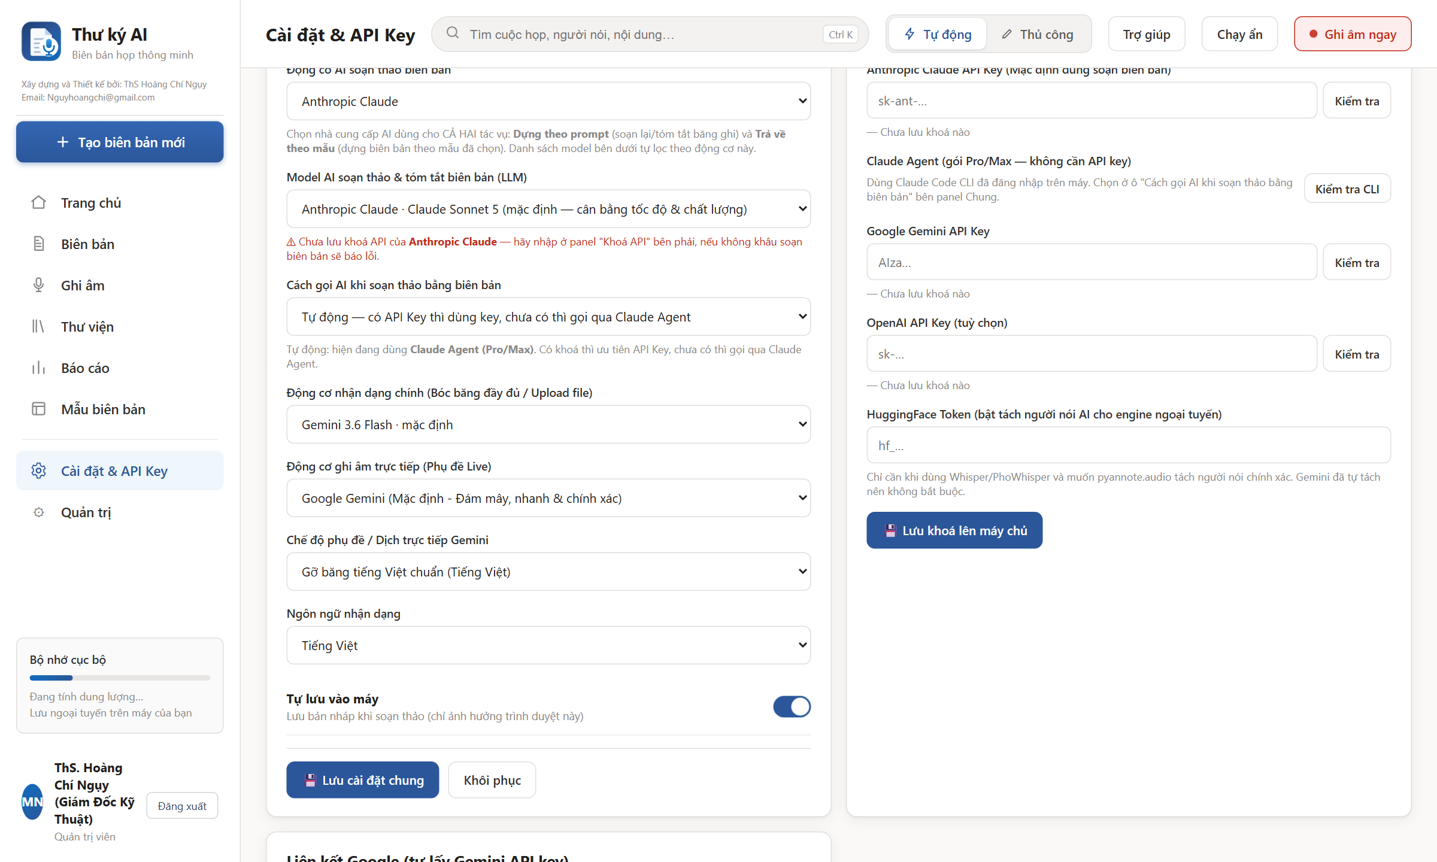Open Thư viện library icon
Screen dimensions: 1437x862
tap(38, 326)
